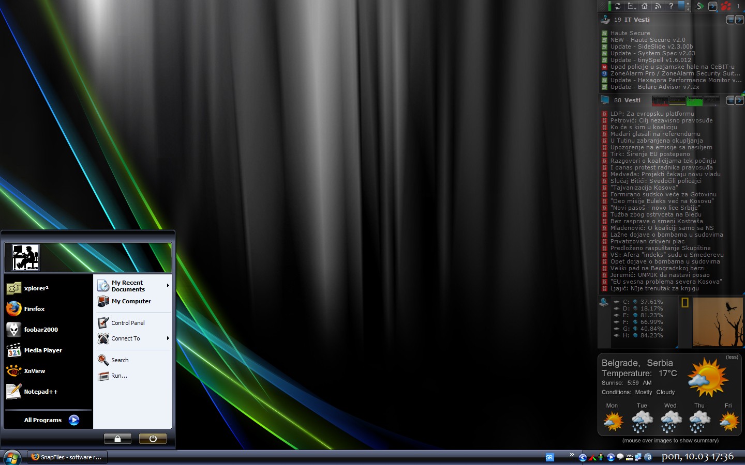Click the refresh icon in sidebar toolbar
The image size is (745, 465).
(617, 6)
